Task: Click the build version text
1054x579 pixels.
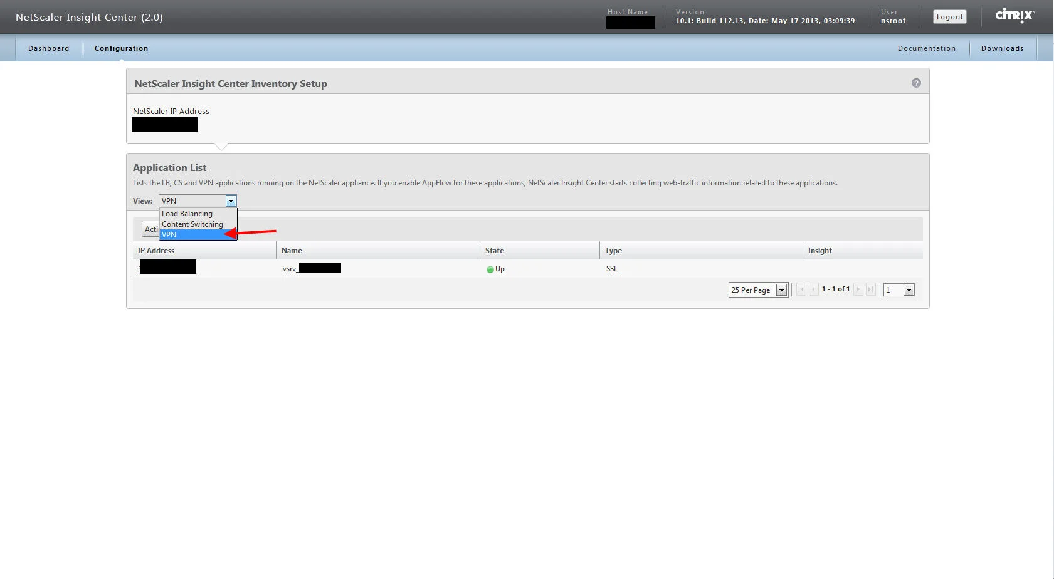Action: (765, 21)
